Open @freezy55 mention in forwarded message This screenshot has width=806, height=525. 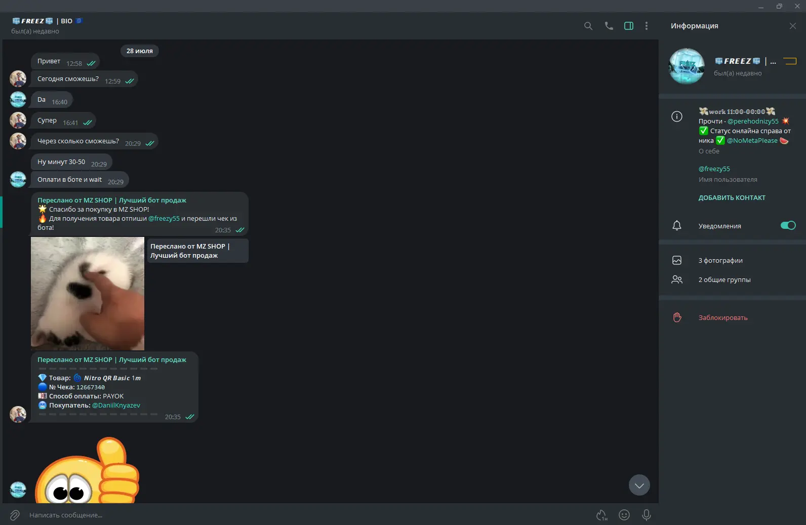[x=164, y=218]
